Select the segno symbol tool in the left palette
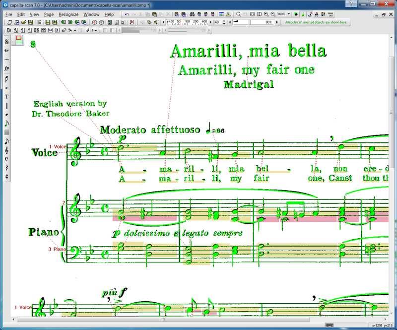The height and width of the screenshot is (330, 397). click(x=7, y=42)
